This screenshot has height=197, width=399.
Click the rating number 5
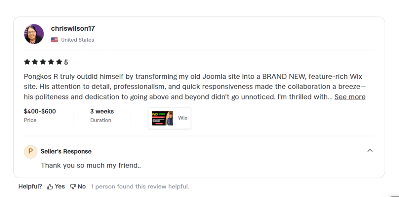(66, 62)
